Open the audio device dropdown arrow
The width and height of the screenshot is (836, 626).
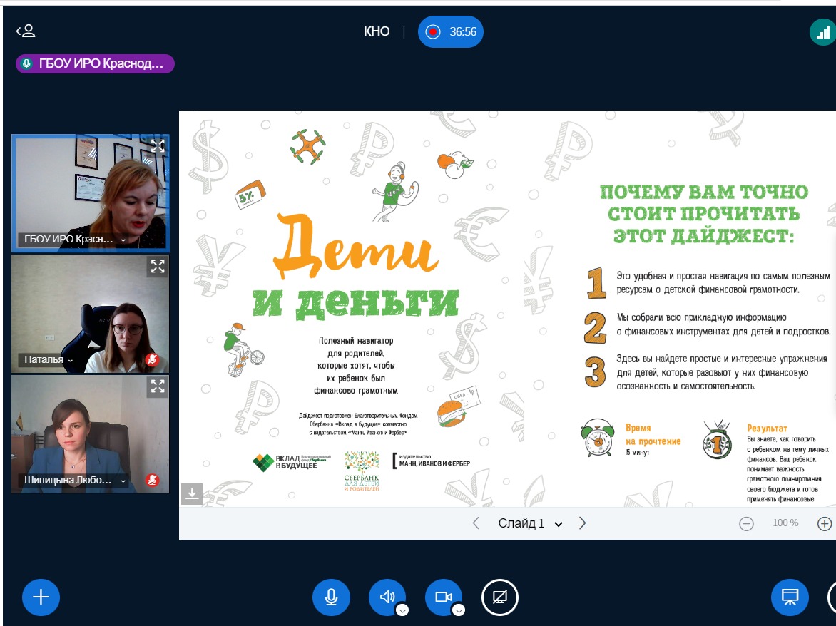[x=402, y=610]
